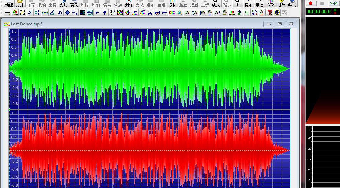Click the 复制 (Copy) toolbar button

pyautogui.click(x=74, y=4)
